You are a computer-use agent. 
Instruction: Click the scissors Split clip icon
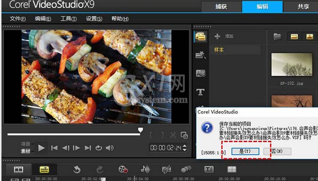tap(173, 135)
